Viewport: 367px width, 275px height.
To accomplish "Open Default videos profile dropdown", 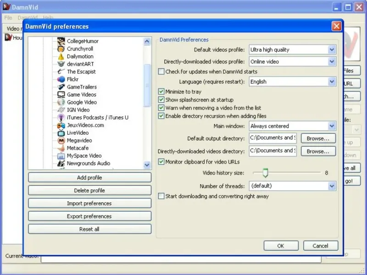I will pos(332,49).
